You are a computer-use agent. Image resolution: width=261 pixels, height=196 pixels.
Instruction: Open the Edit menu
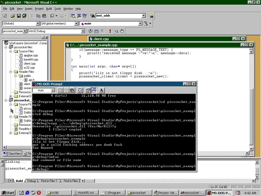click(x=12, y=9)
